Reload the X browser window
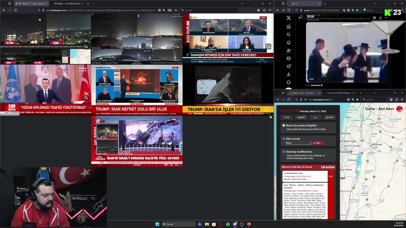Viewport: 406px width, 228px height. [289, 10]
